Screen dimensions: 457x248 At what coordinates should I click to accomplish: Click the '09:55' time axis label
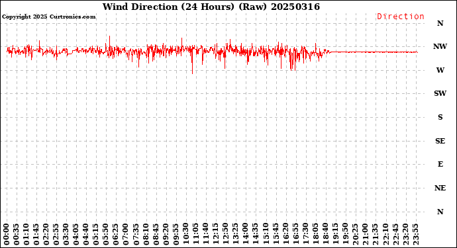coord(176,235)
